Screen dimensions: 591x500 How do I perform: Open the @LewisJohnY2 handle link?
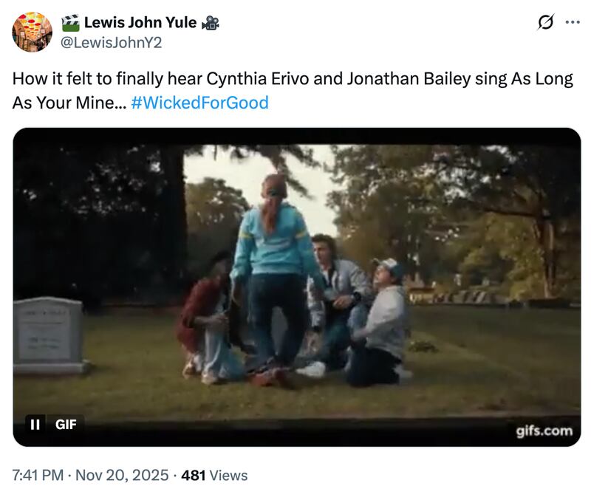110,42
